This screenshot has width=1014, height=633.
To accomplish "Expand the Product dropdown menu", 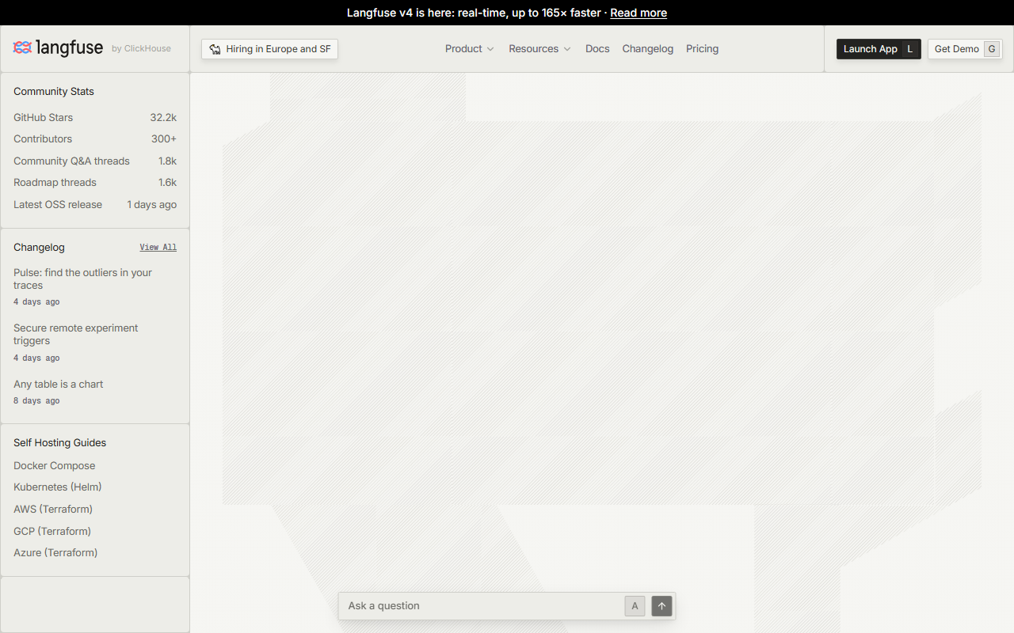I will (x=470, y=49).
